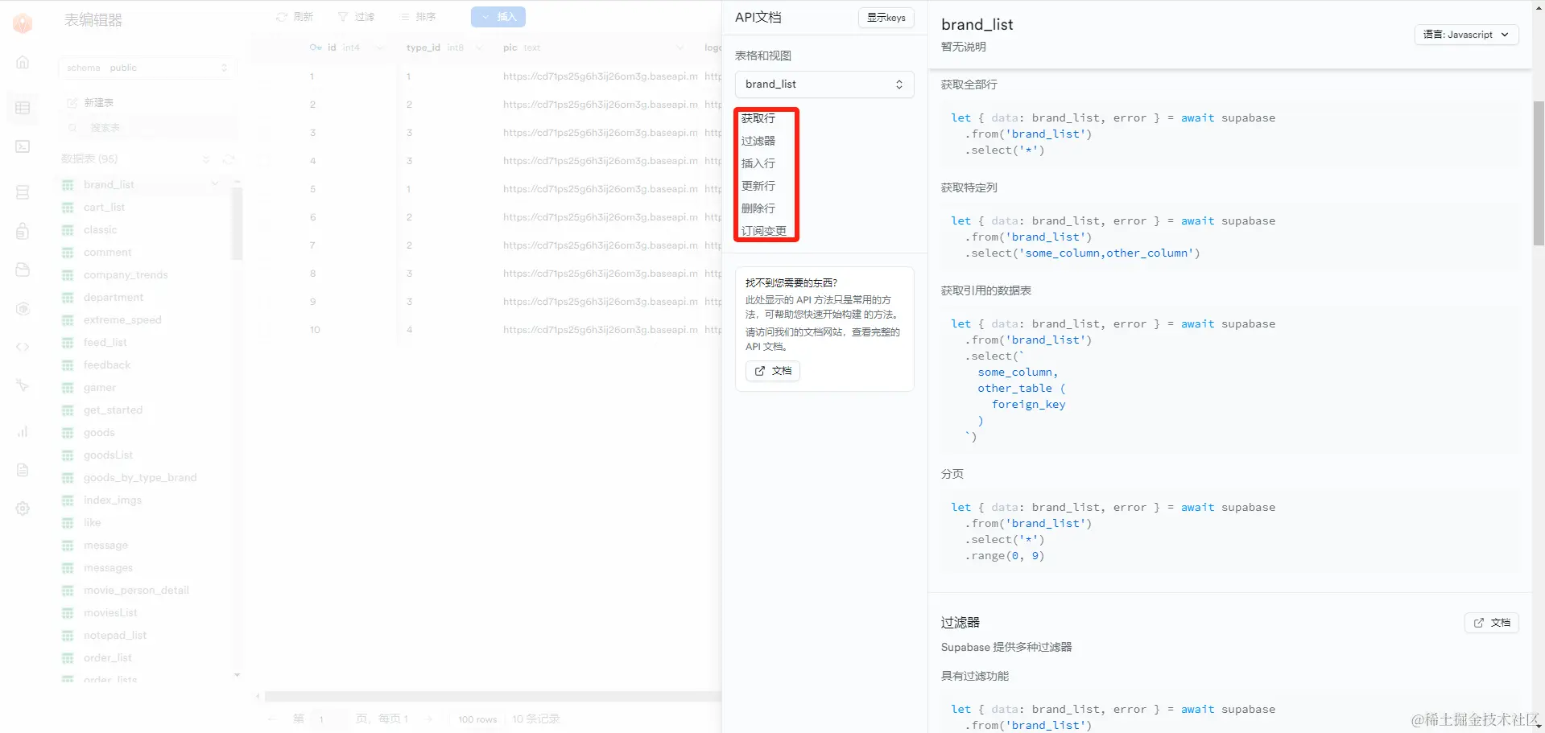Click the table grid horizontal scrollbar
Image resolution: width=1545 pixels, height=733 pixels.
click(x=493, y=697)
